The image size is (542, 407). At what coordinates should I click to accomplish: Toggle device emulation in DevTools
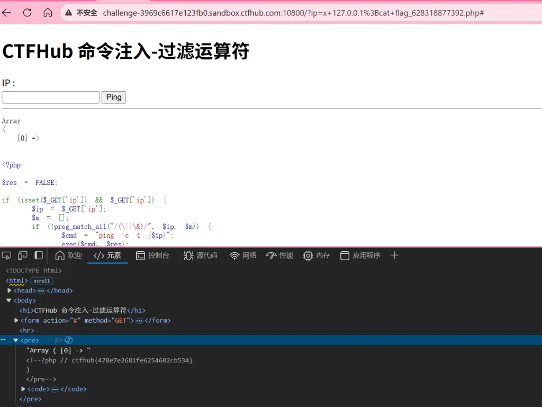click(22, 255)
